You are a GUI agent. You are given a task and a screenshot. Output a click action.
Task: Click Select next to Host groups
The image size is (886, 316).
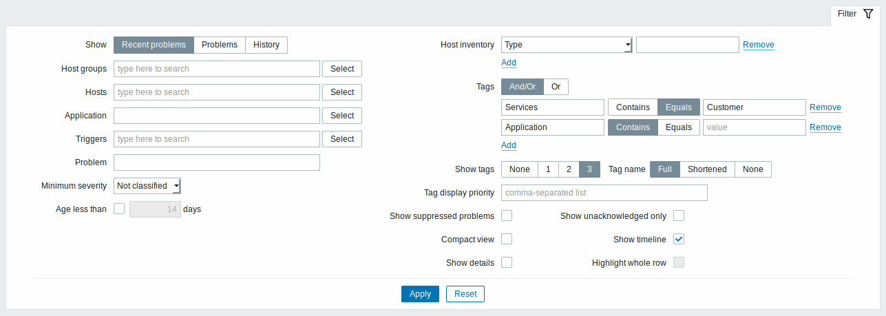click(342, 69)
